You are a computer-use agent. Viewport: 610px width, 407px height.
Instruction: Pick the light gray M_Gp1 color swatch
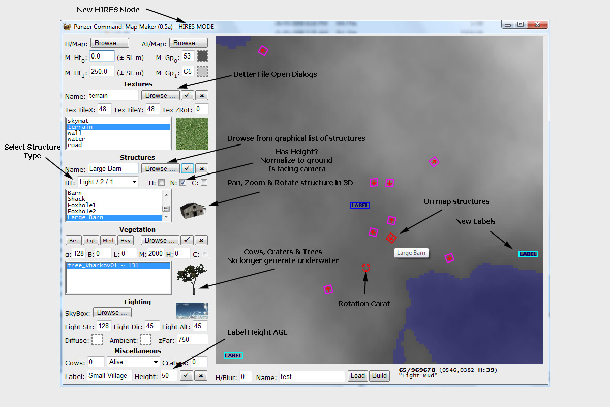(203, 71)
